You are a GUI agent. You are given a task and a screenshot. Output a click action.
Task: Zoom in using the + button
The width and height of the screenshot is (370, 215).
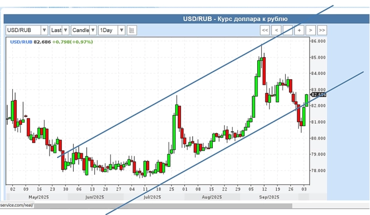(x=299, y=30)
